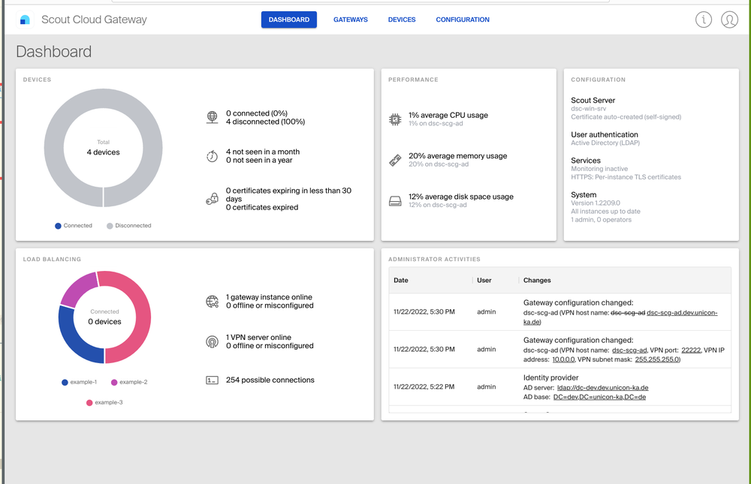Image resolution: width=751 pixels, height=484 pixels.
Task: Select the Services configuration entry
Action: point(626,169)
